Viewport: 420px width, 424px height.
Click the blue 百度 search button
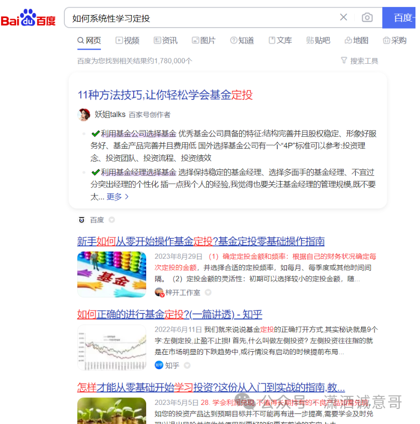pyautogui.click(x=399, y=18)
